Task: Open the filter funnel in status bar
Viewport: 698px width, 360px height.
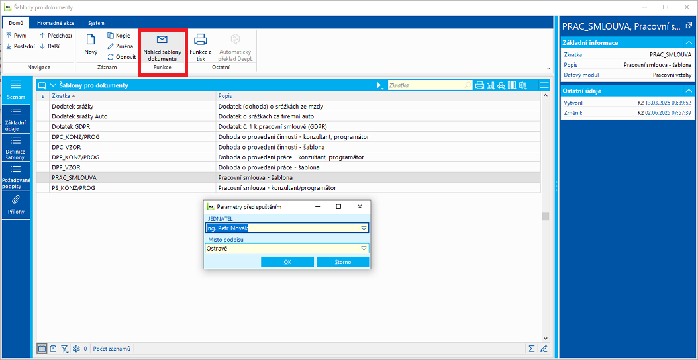Action: coord(64,349)
